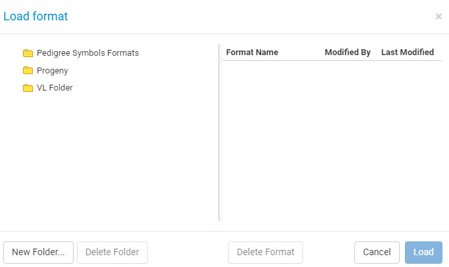The width and height of the screenshot is (449, 267).
Task: Close the dialog with the X icon
Action: (438, 16)
